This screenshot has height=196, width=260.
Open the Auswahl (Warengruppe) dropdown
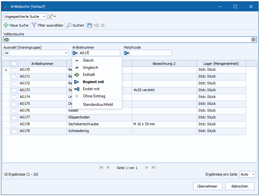point(66,53)
